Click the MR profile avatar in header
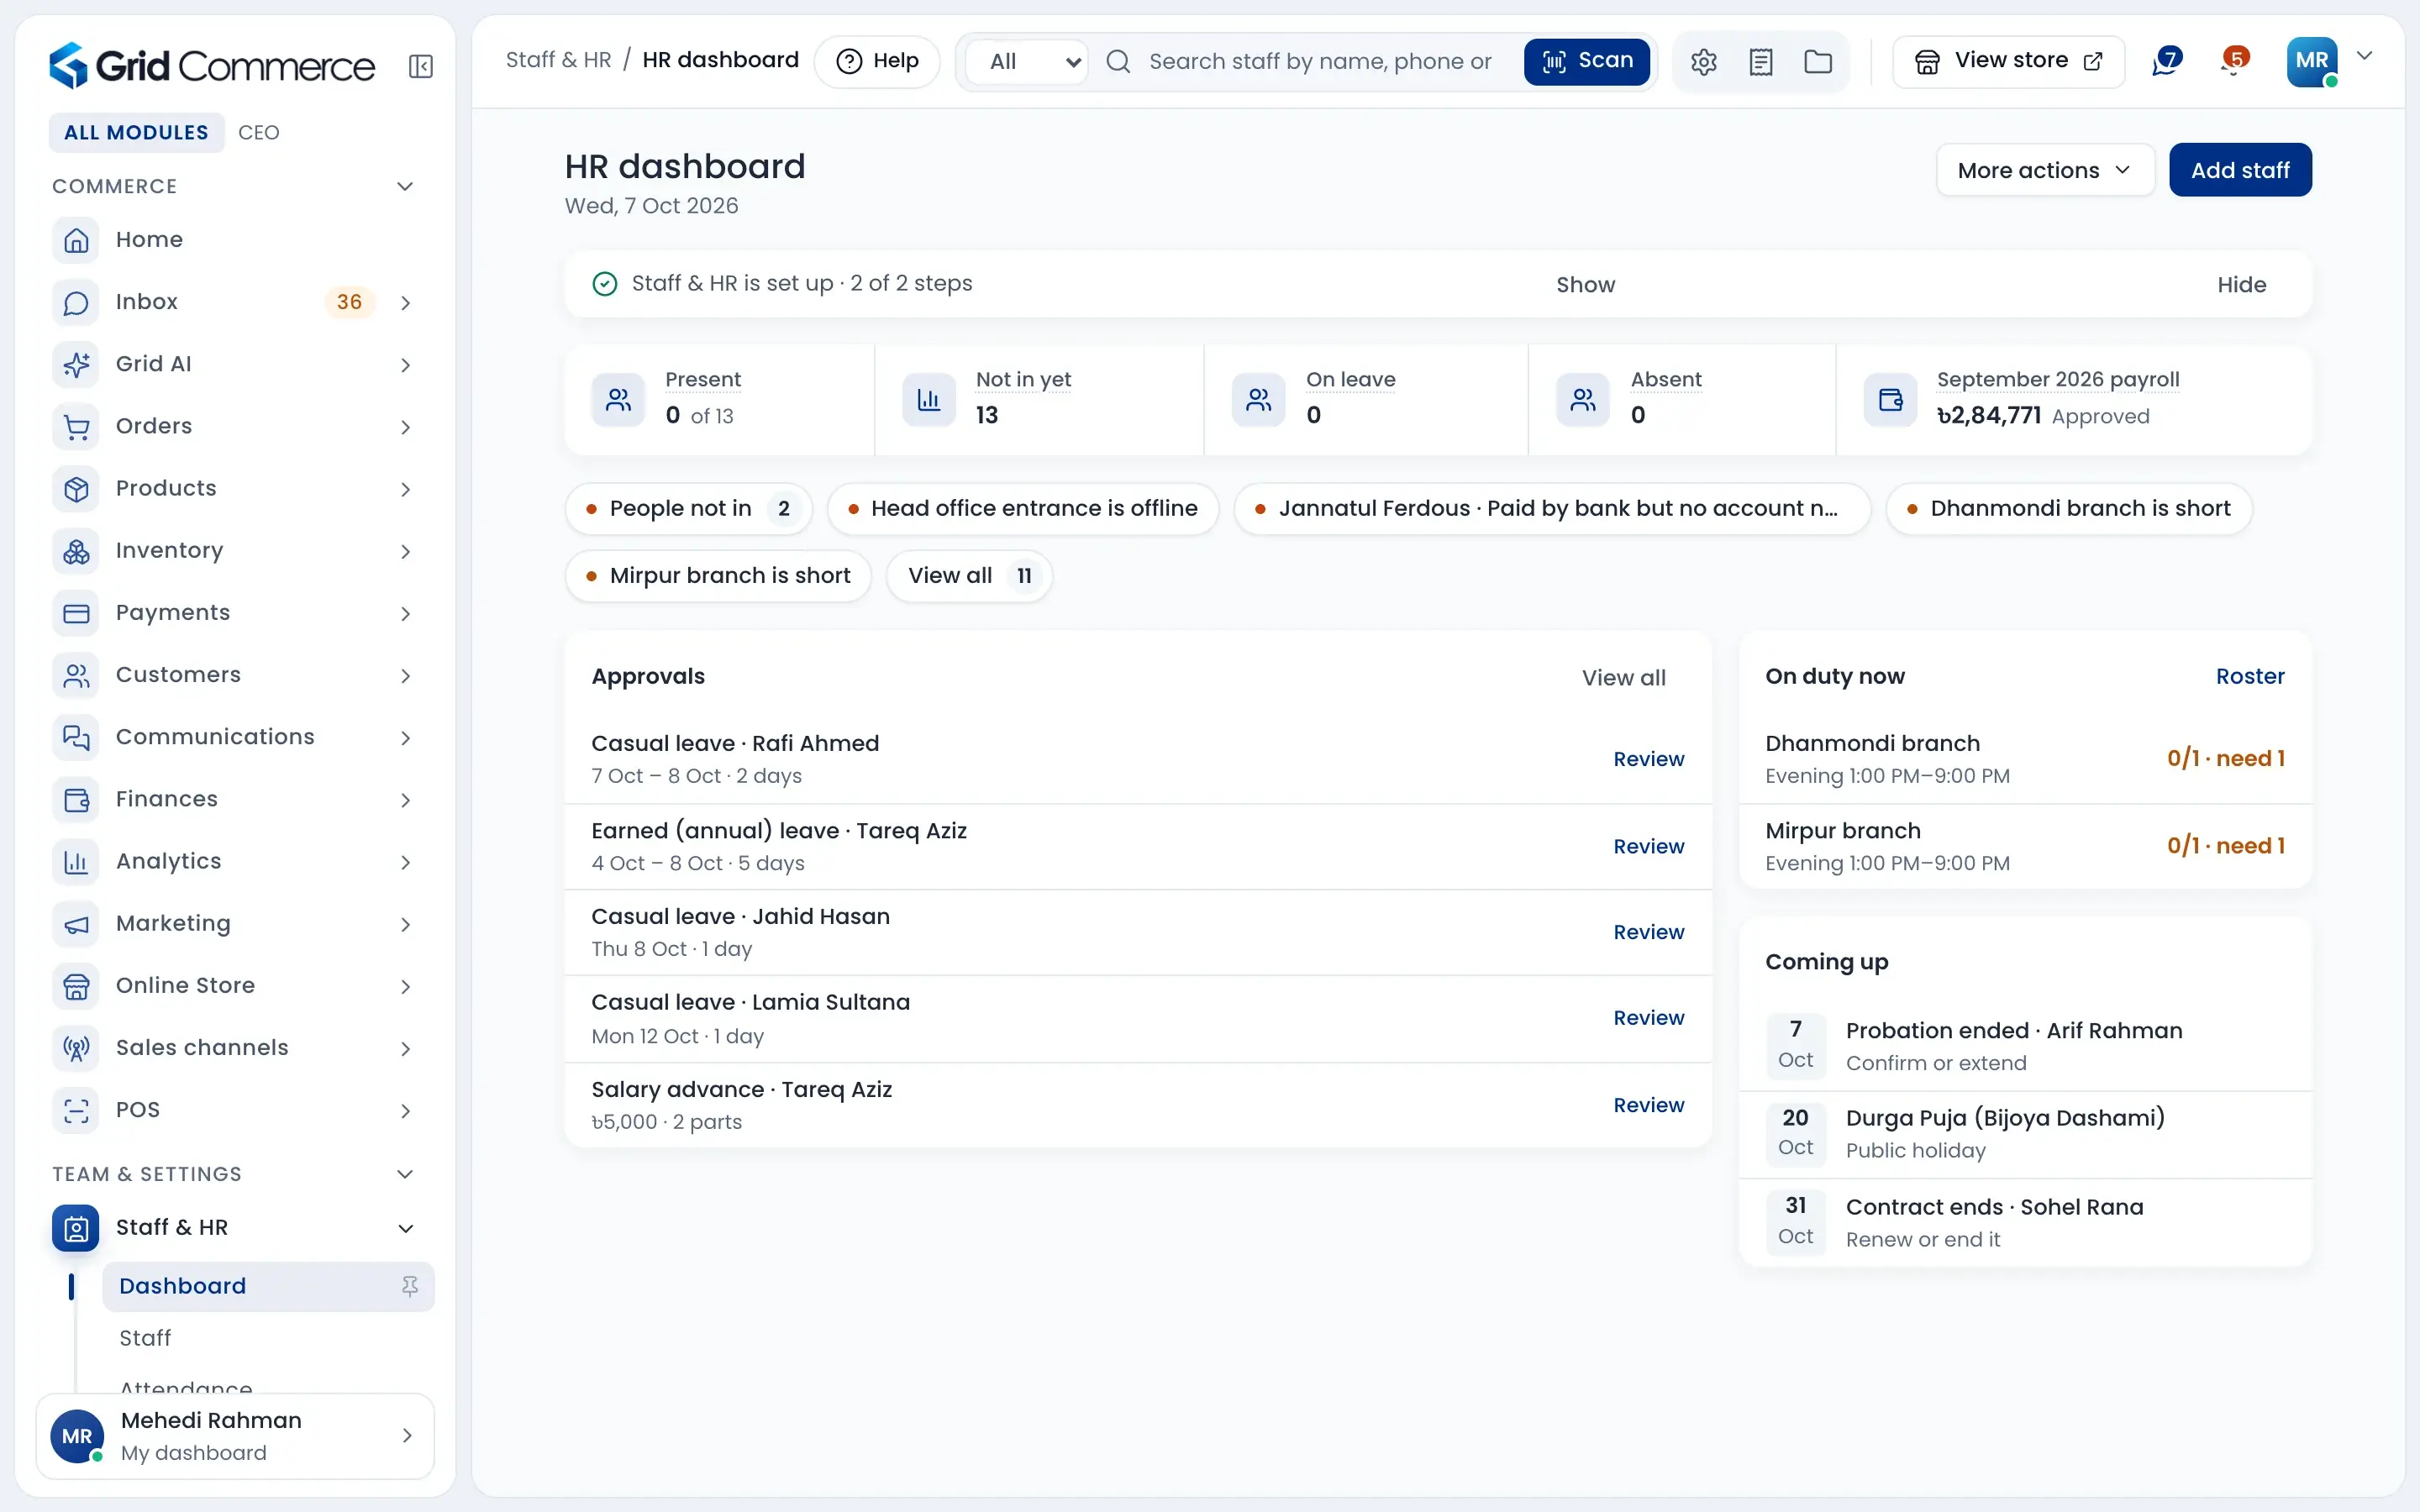The width and height of the screenshot is (2420, 1512). pyautogui.click(x=2312, y=61)
